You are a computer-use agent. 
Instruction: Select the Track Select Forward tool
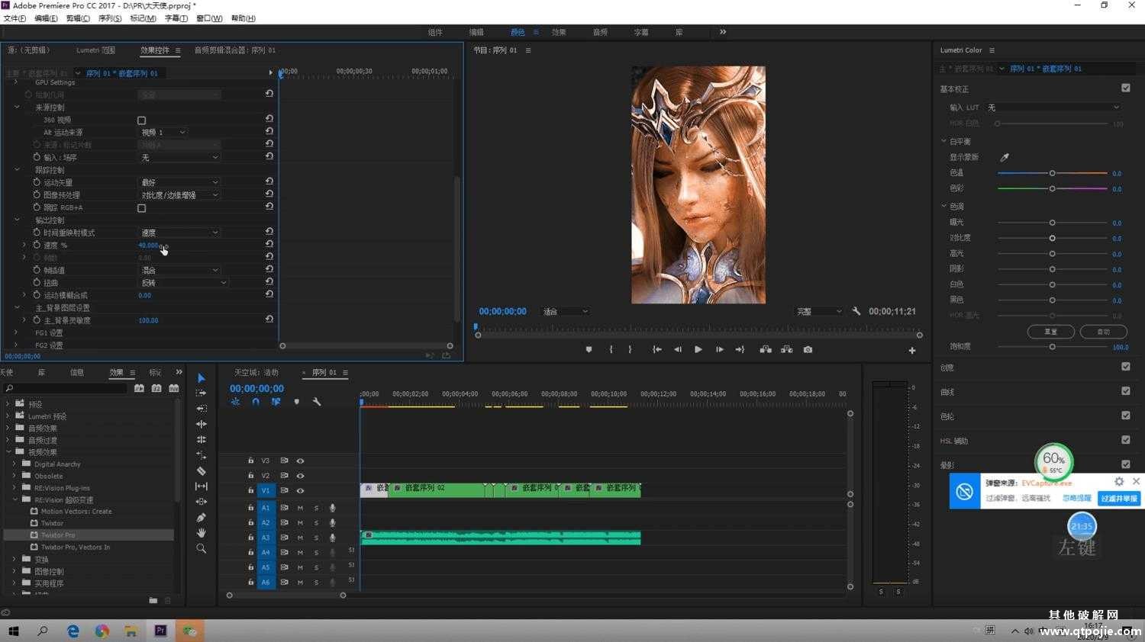click(202, 393)
